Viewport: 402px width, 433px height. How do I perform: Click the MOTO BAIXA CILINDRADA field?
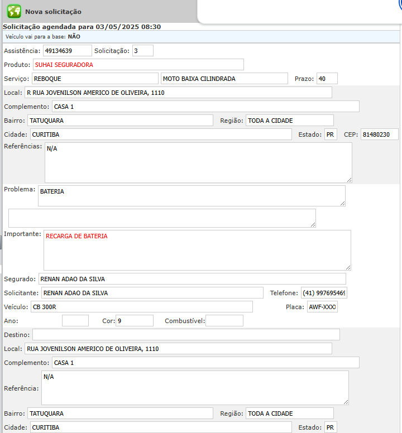(224, 79)
